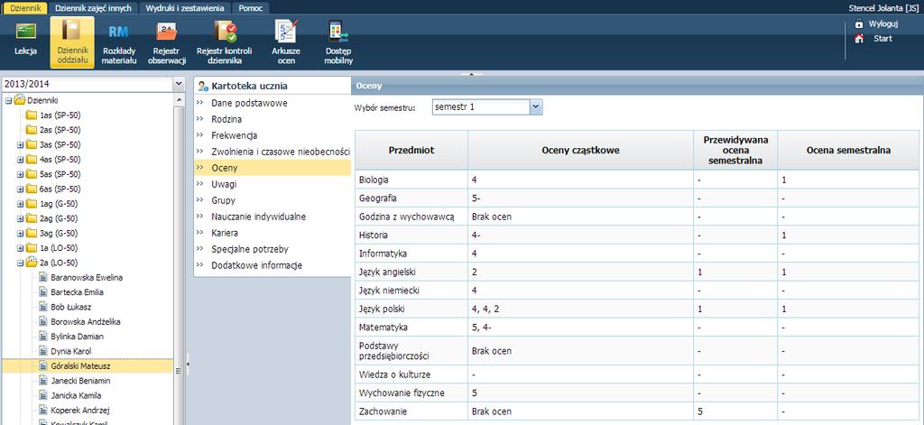Screen dimensions: 924x425
Task: Click document icon beside Janicka Kamila
Action: tap(43, 395)
